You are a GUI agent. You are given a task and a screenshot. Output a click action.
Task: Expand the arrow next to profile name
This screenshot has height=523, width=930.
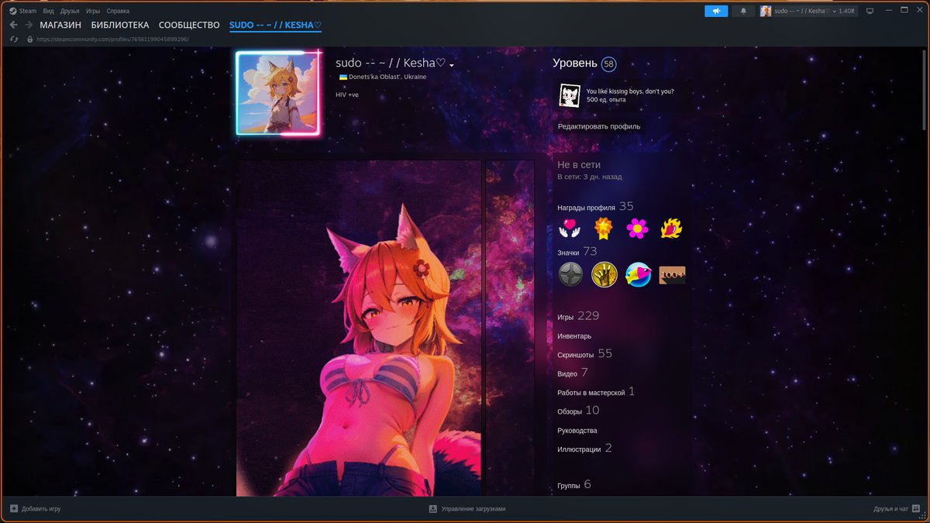(452, 65)
